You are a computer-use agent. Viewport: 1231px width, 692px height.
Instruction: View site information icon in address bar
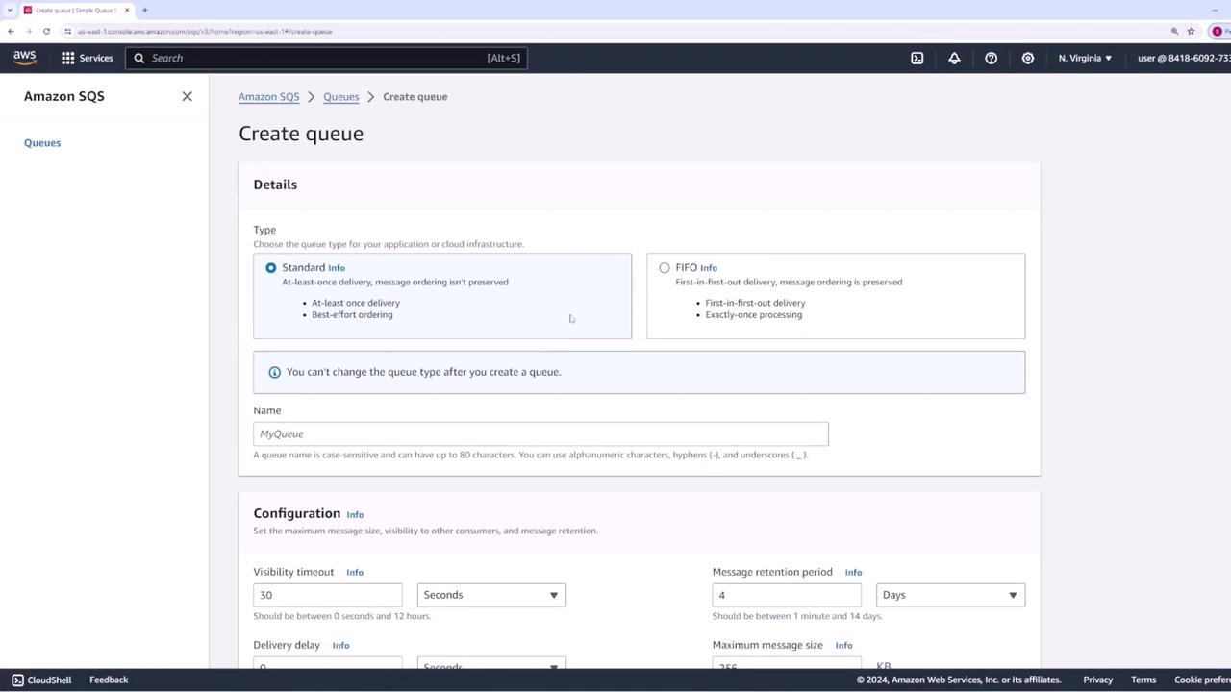pyautogui.click(x=67, y=31)
